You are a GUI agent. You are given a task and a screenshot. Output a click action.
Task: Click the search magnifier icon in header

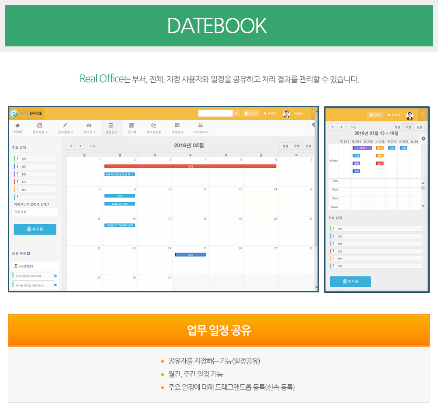237,113
